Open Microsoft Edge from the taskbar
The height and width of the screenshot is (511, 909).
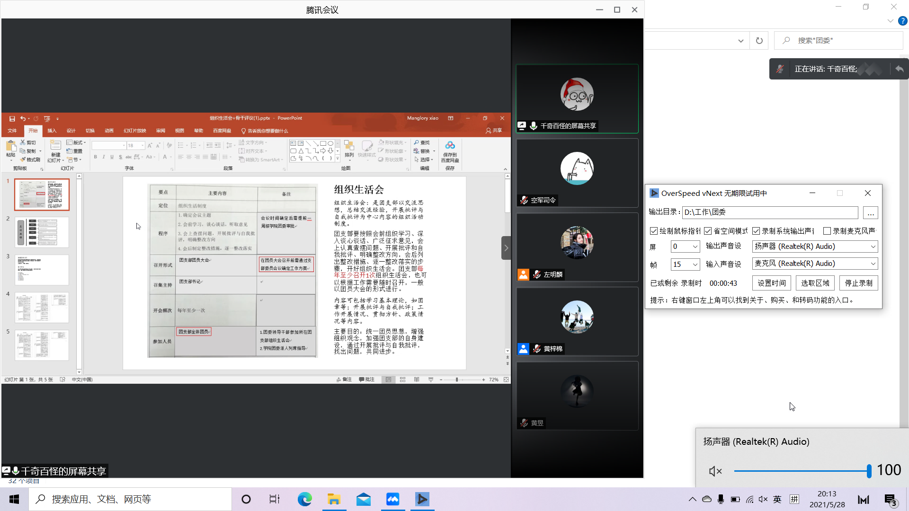(x=304, y=499)
